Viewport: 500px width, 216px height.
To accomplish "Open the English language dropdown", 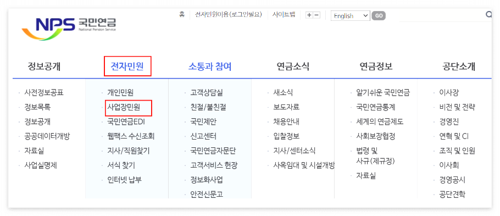I will point(350,15).
